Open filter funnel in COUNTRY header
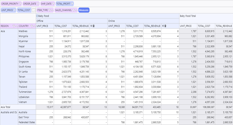Screen dimensions: 233x125 pos(32,26)
